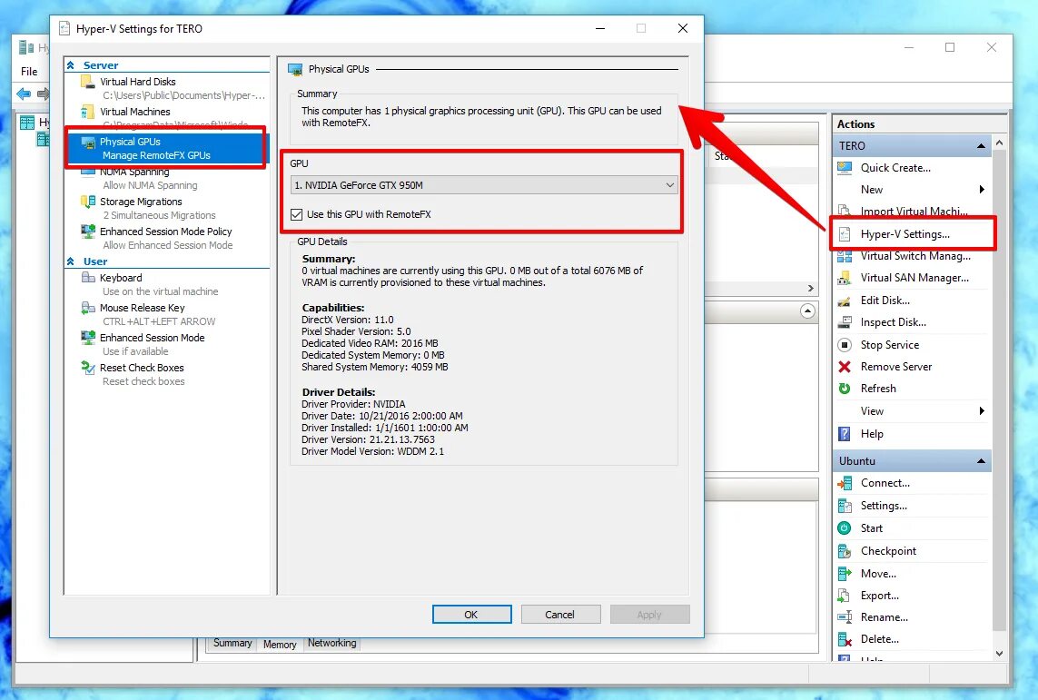
Task: Click the Delete icon under Ubuntu
Action: (x=845, y=639)
